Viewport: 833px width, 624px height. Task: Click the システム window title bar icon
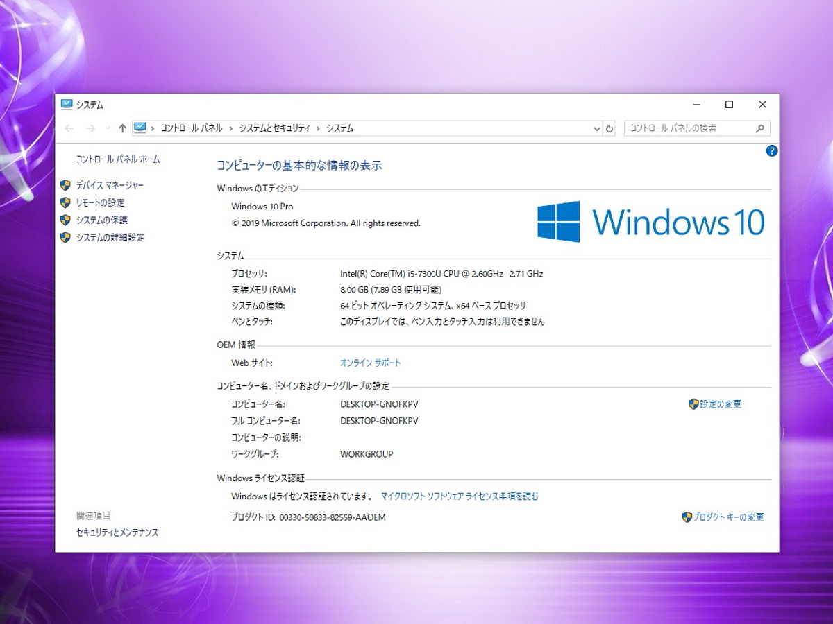[67, 105]
